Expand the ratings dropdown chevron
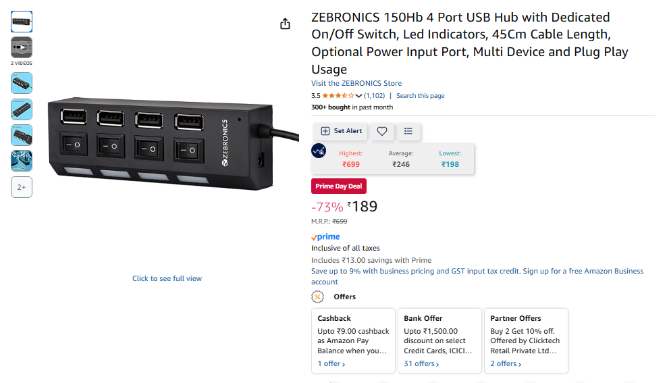This screenshot has height=383, width=667. [x=359, y=96]
